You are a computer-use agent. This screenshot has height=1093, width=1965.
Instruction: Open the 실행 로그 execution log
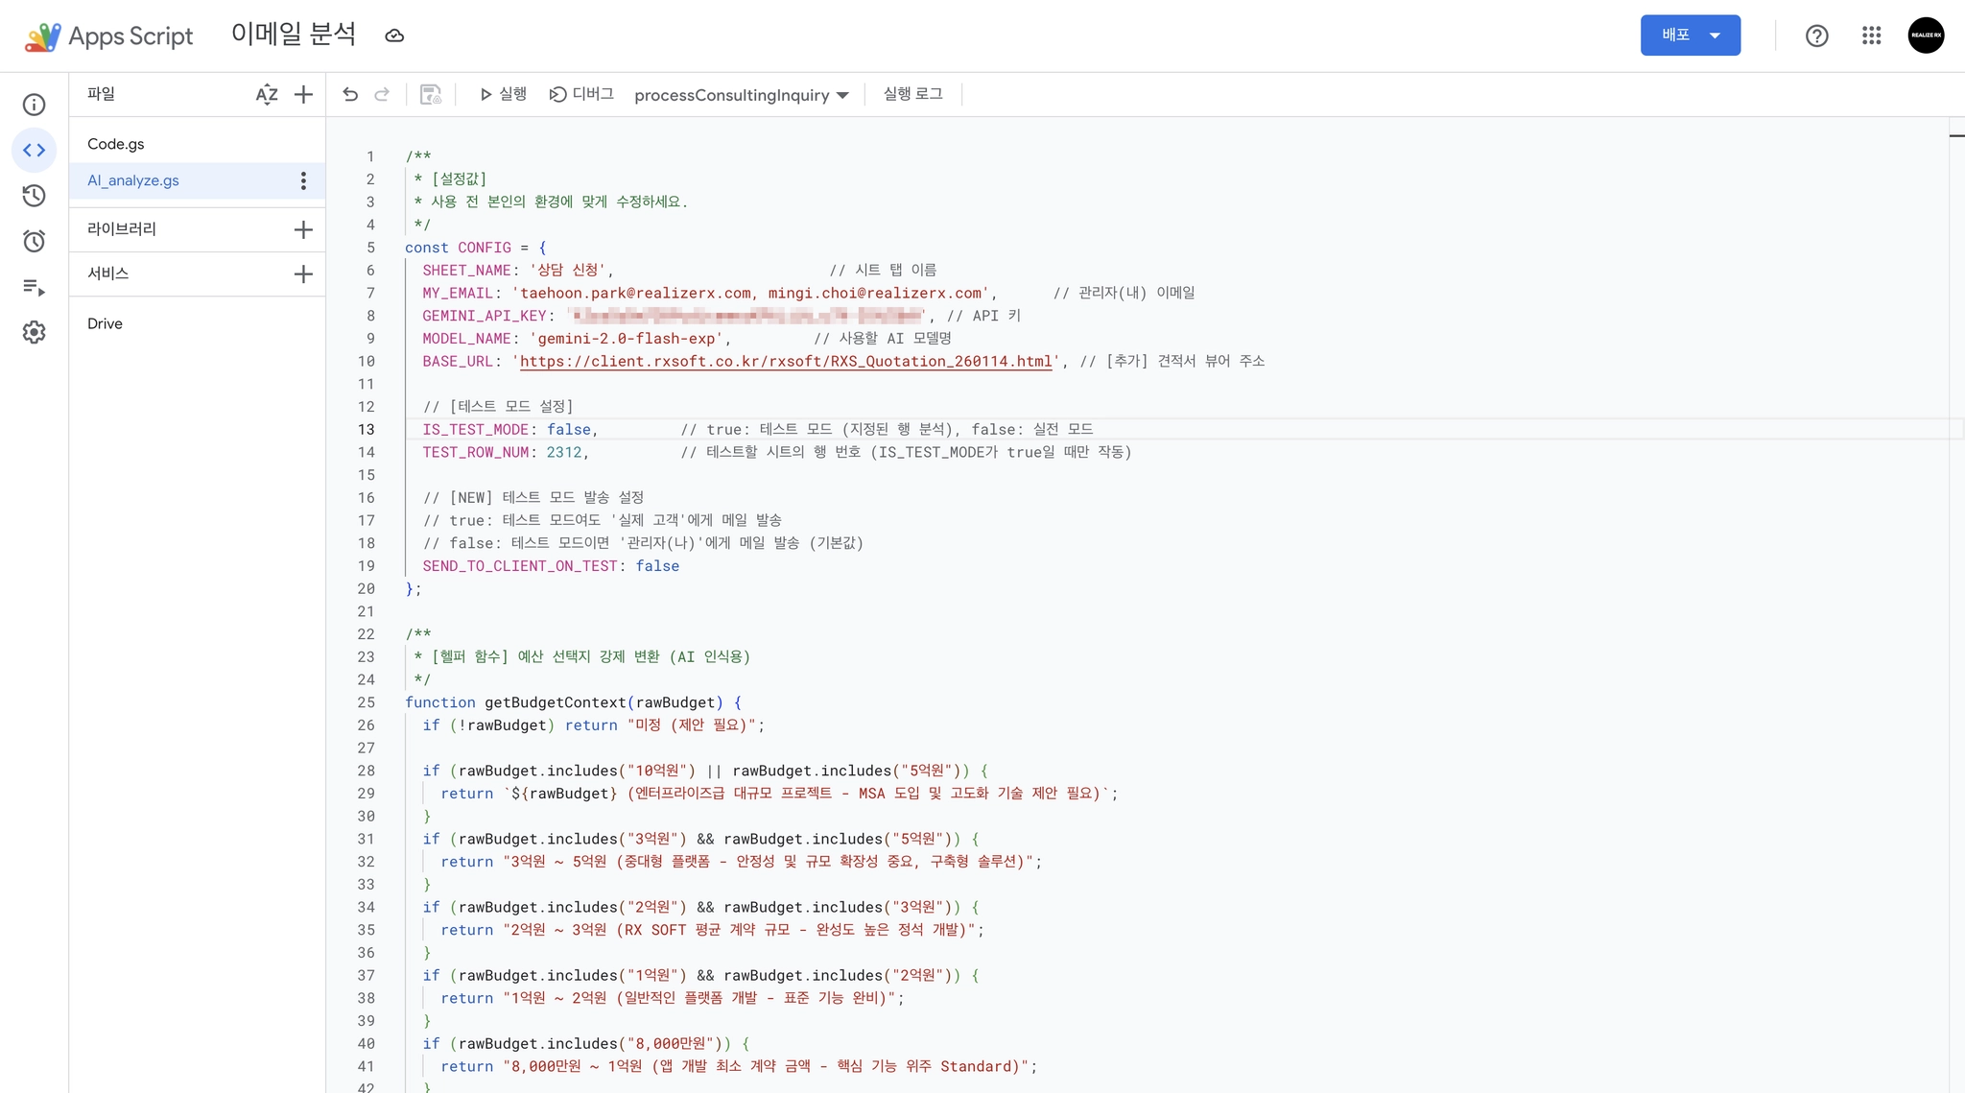pos(912,94)
